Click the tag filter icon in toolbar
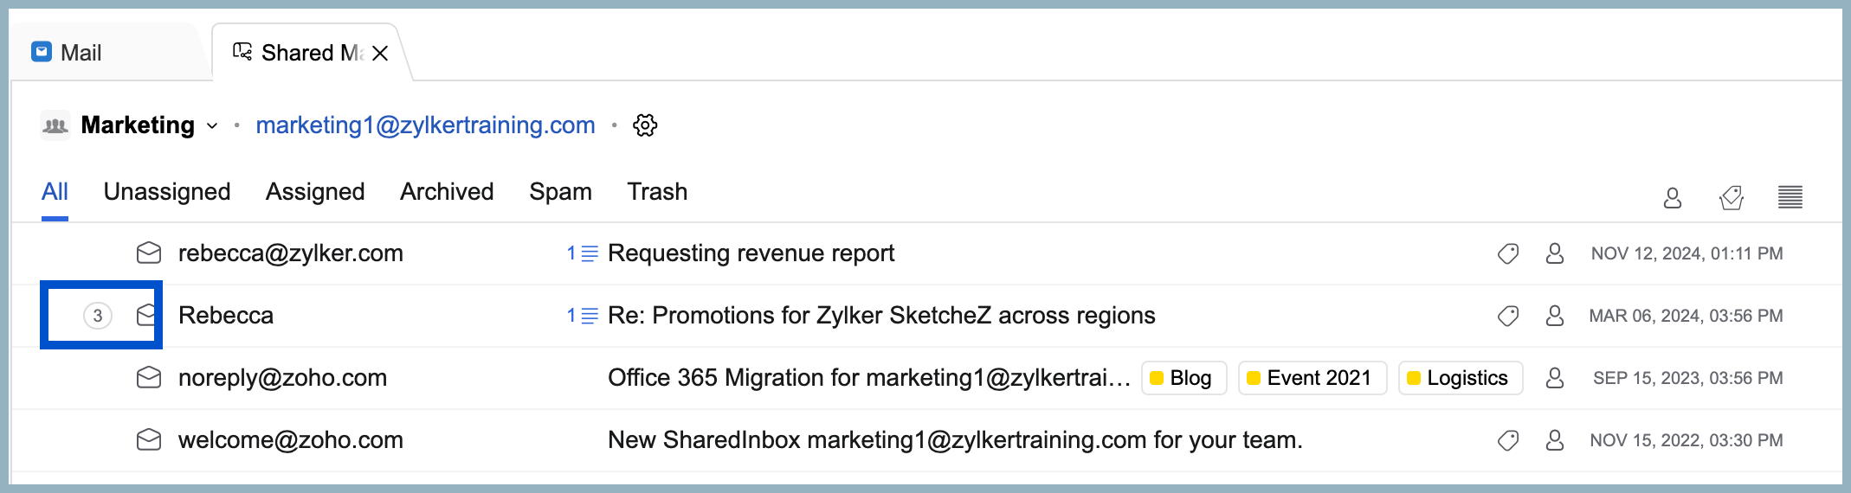This screenshot has height=493, width=1851. point(1731,198)
